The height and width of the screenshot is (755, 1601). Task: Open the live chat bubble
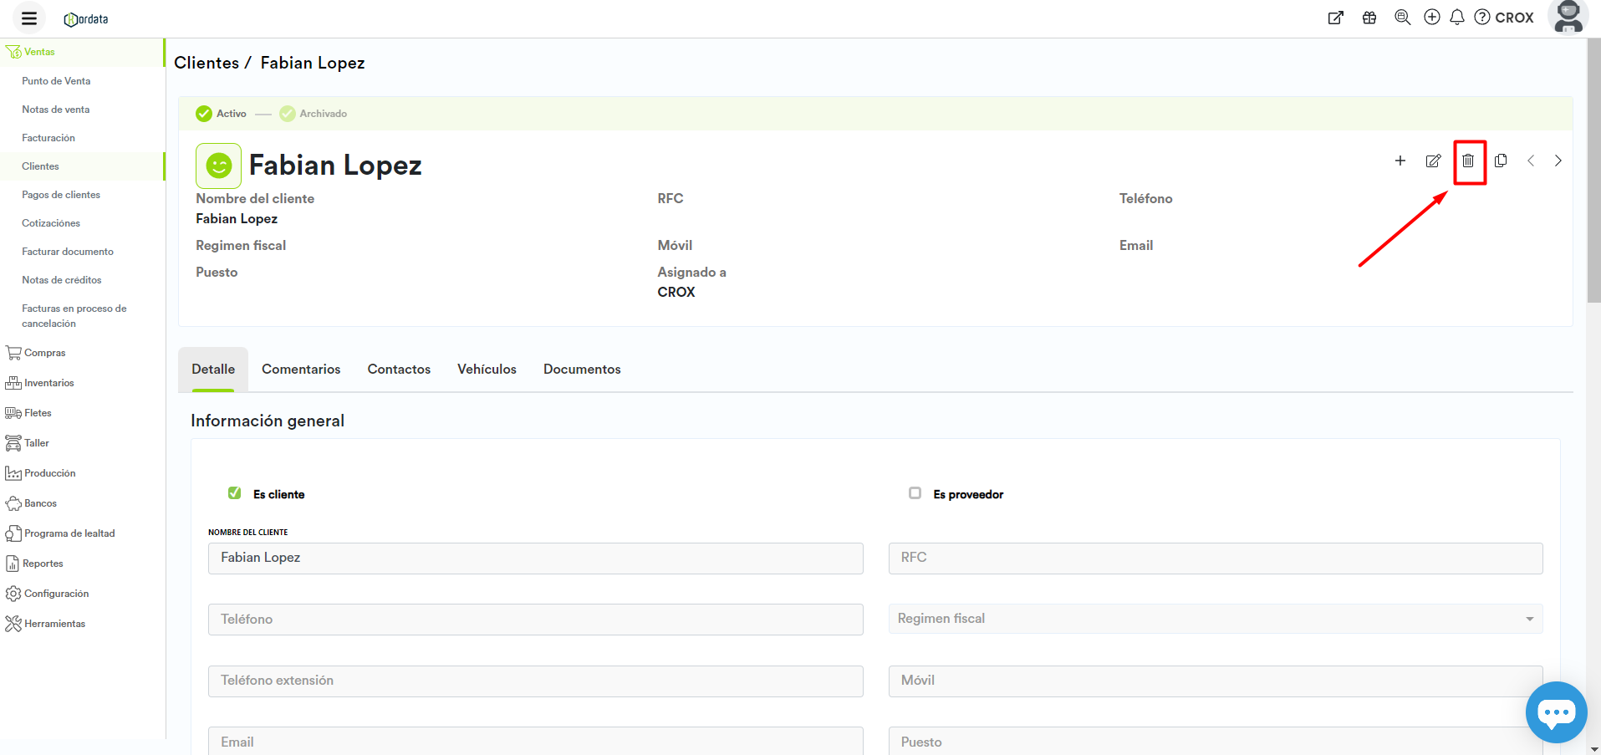point(1555,712)
